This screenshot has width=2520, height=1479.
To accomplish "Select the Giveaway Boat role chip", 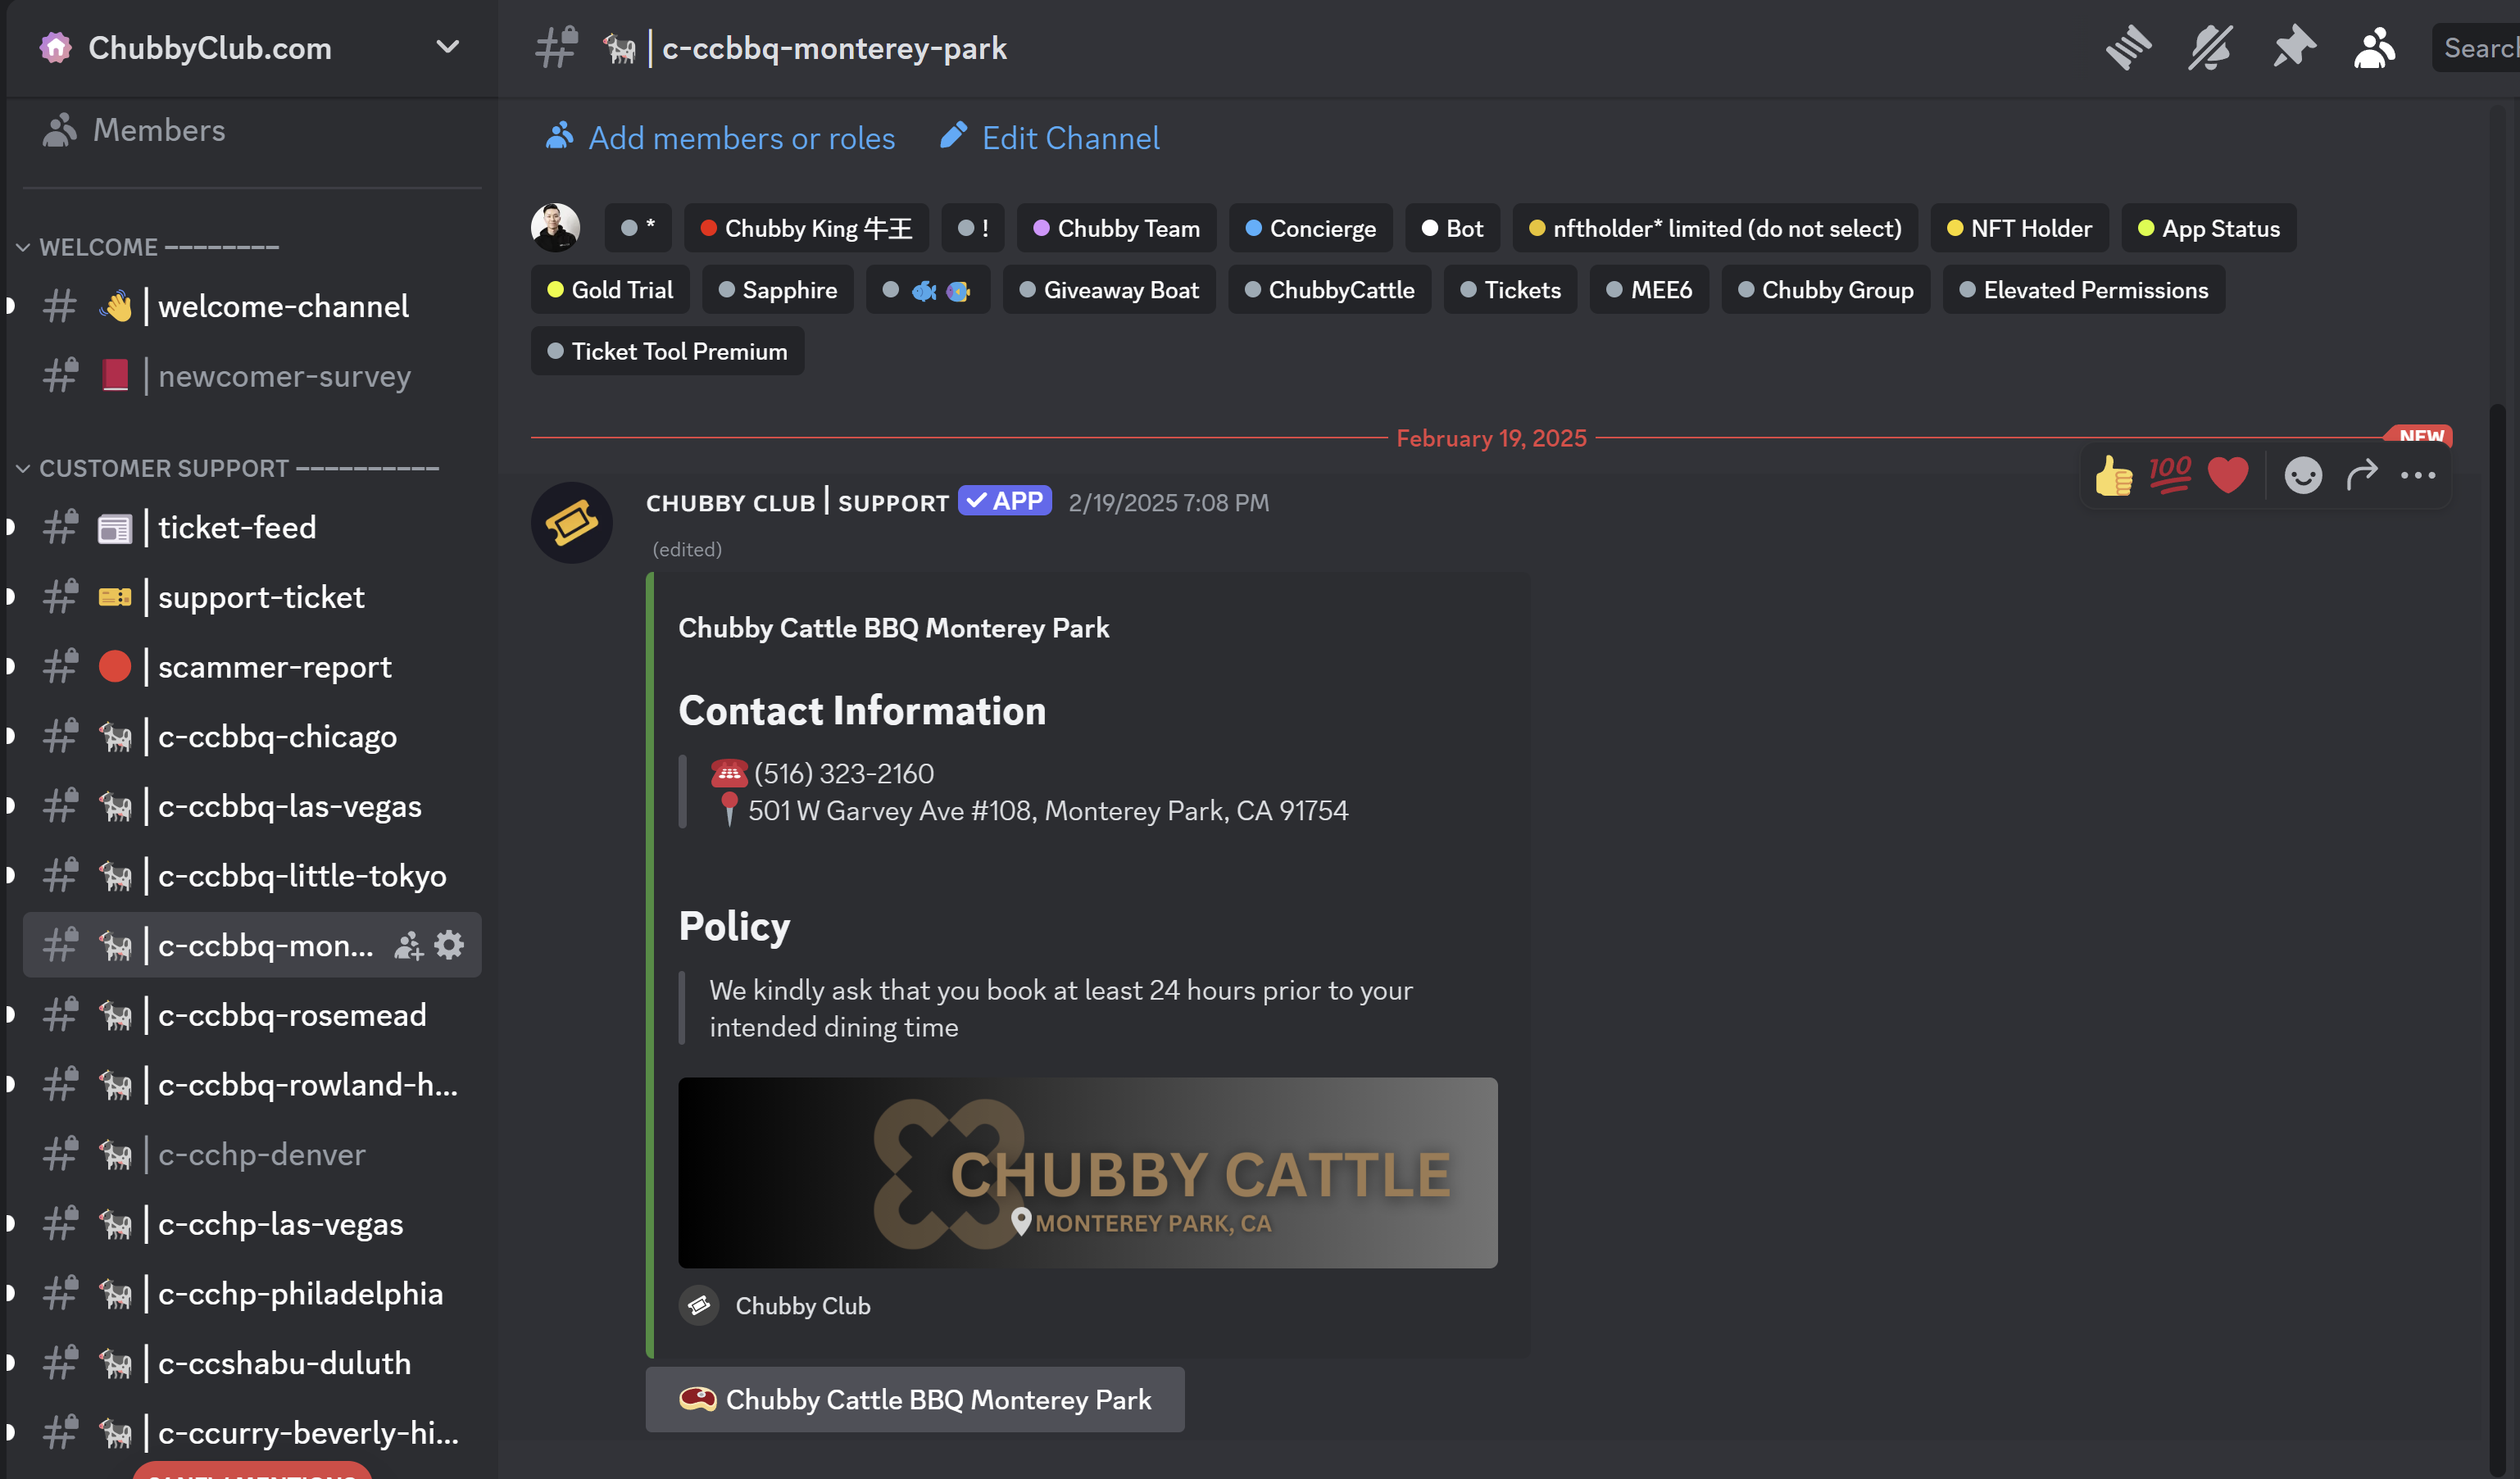I will [x=1108, y=290].
